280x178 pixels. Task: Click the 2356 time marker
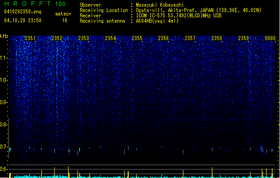click(x=163, y=38)
